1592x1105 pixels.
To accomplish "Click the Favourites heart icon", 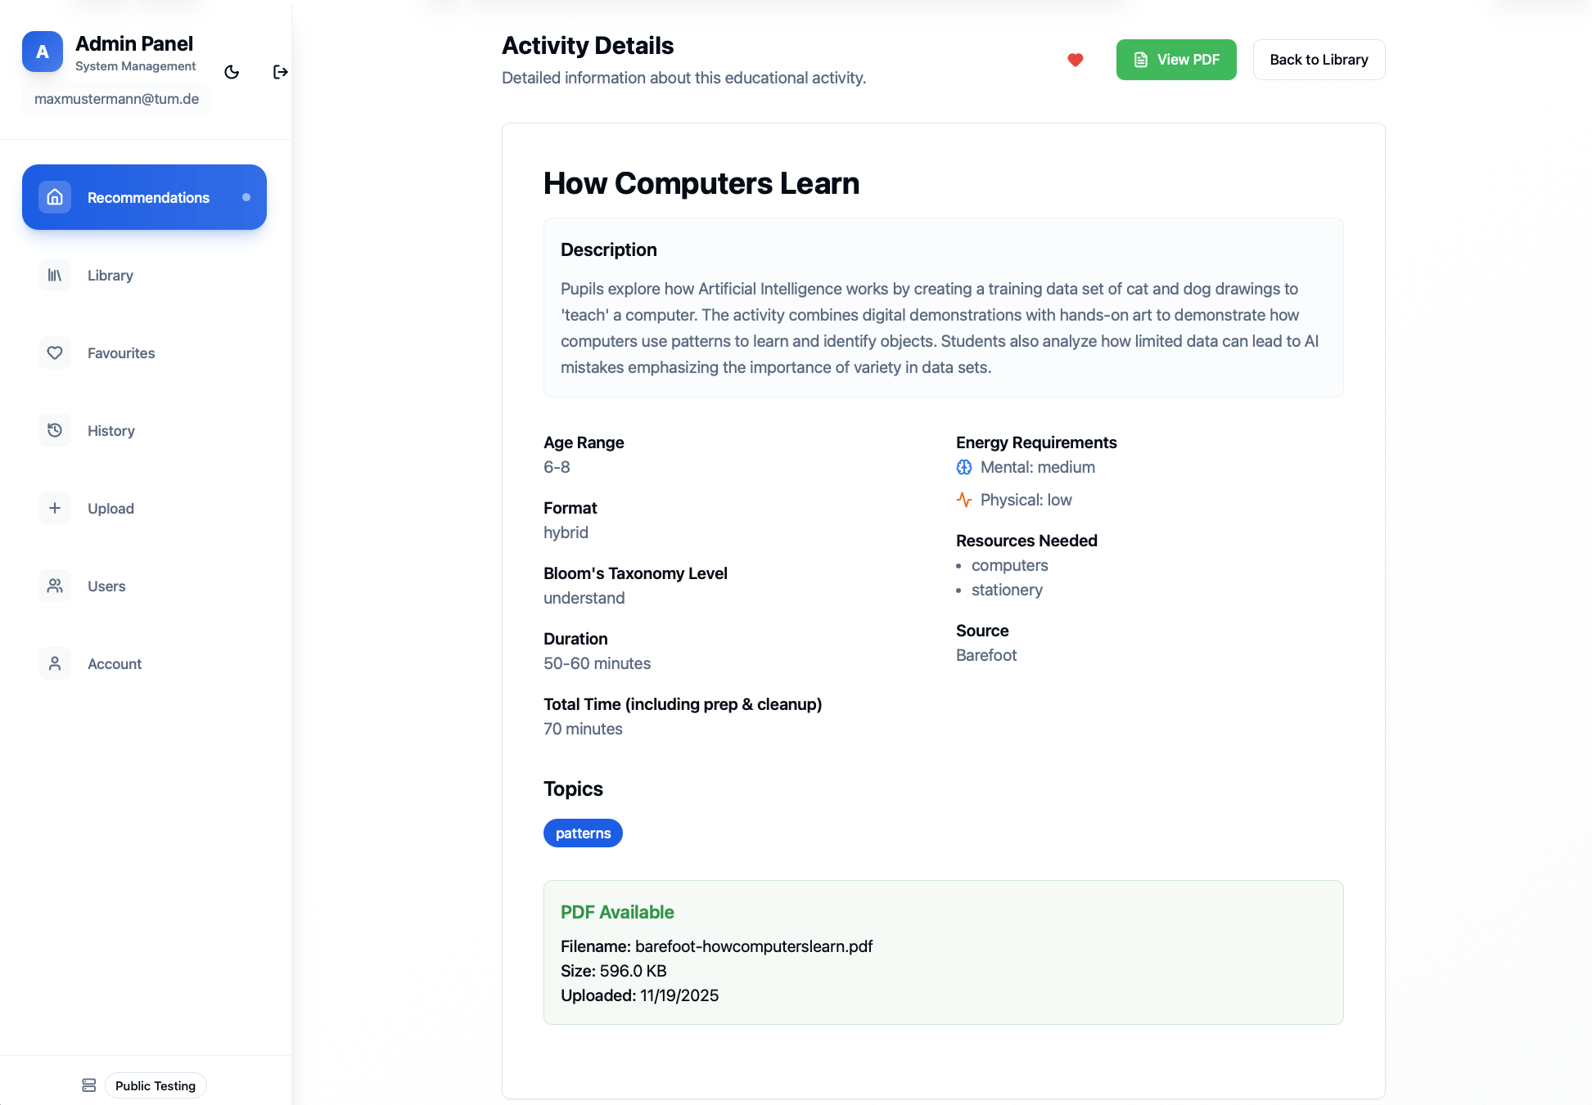I will (x=55, y=353).
